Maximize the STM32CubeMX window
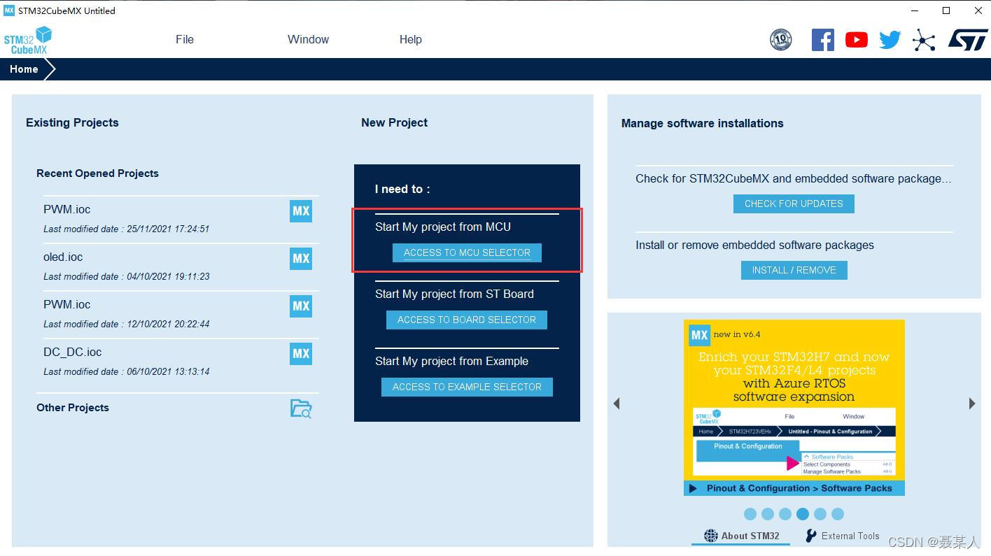The height and width of the screenshot is (556, 991). point(946,10)
